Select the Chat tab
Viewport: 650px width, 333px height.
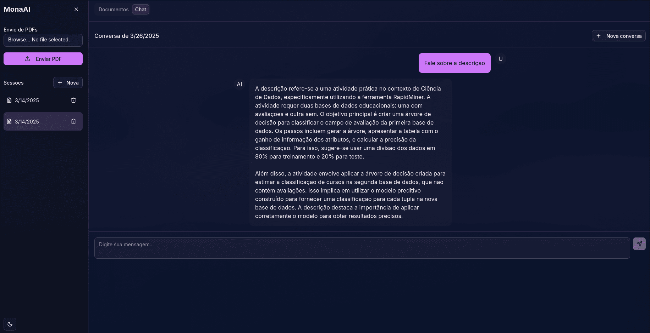(x=141, y=10)
